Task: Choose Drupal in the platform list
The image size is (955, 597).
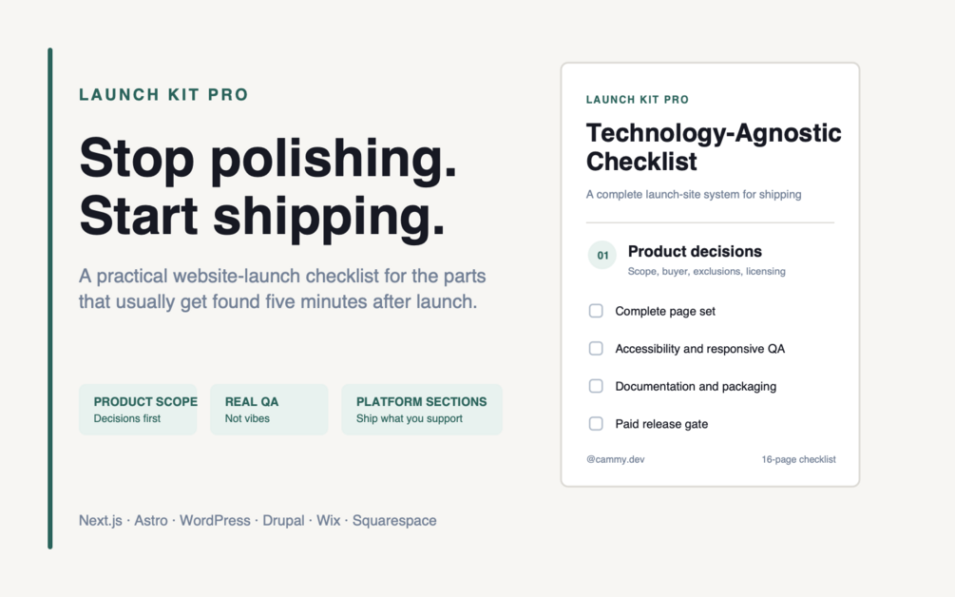Action: pyautogui.click(x=283, y=521)
